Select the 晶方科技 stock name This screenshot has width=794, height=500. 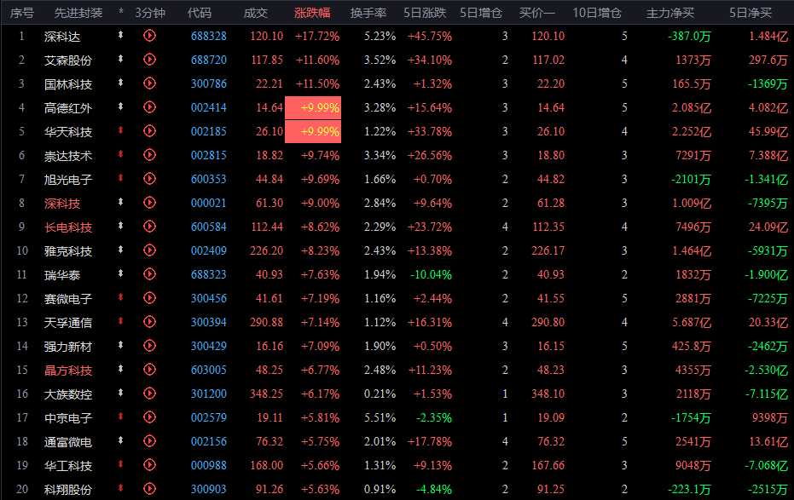68,371
